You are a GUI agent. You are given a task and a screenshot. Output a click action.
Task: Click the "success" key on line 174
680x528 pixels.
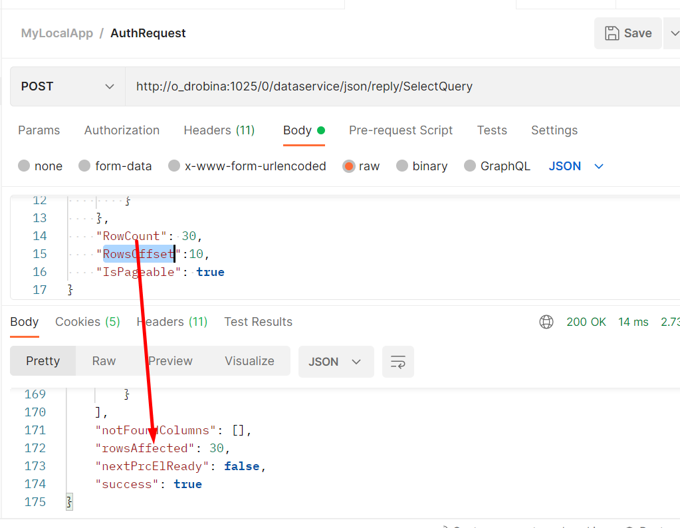[127, 484]
